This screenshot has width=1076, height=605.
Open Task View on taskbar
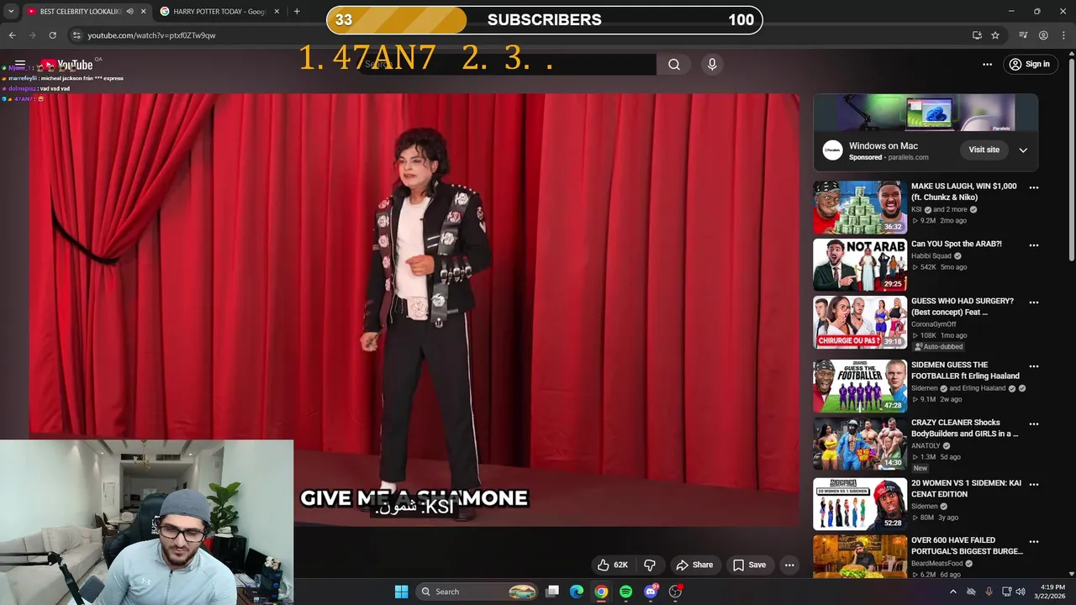click(x=552, y=592)
